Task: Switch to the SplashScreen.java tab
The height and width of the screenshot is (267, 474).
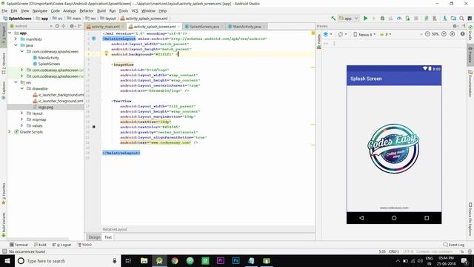Action: 204,27
